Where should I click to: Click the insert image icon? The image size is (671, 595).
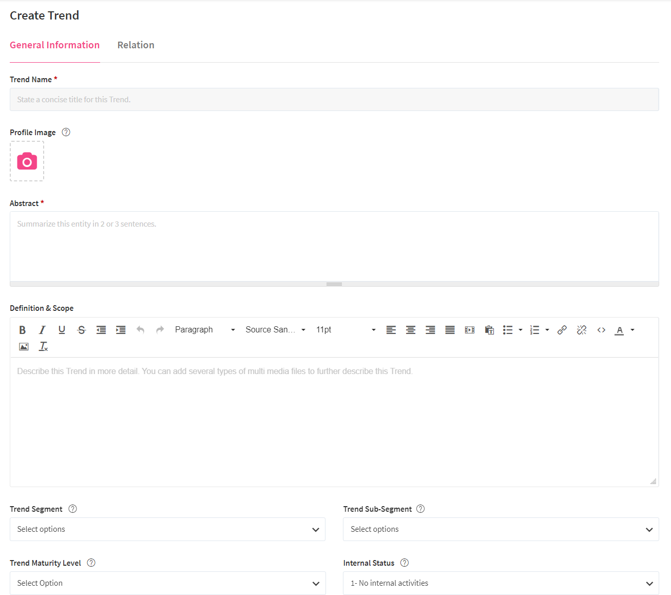(x=24, y=347)
